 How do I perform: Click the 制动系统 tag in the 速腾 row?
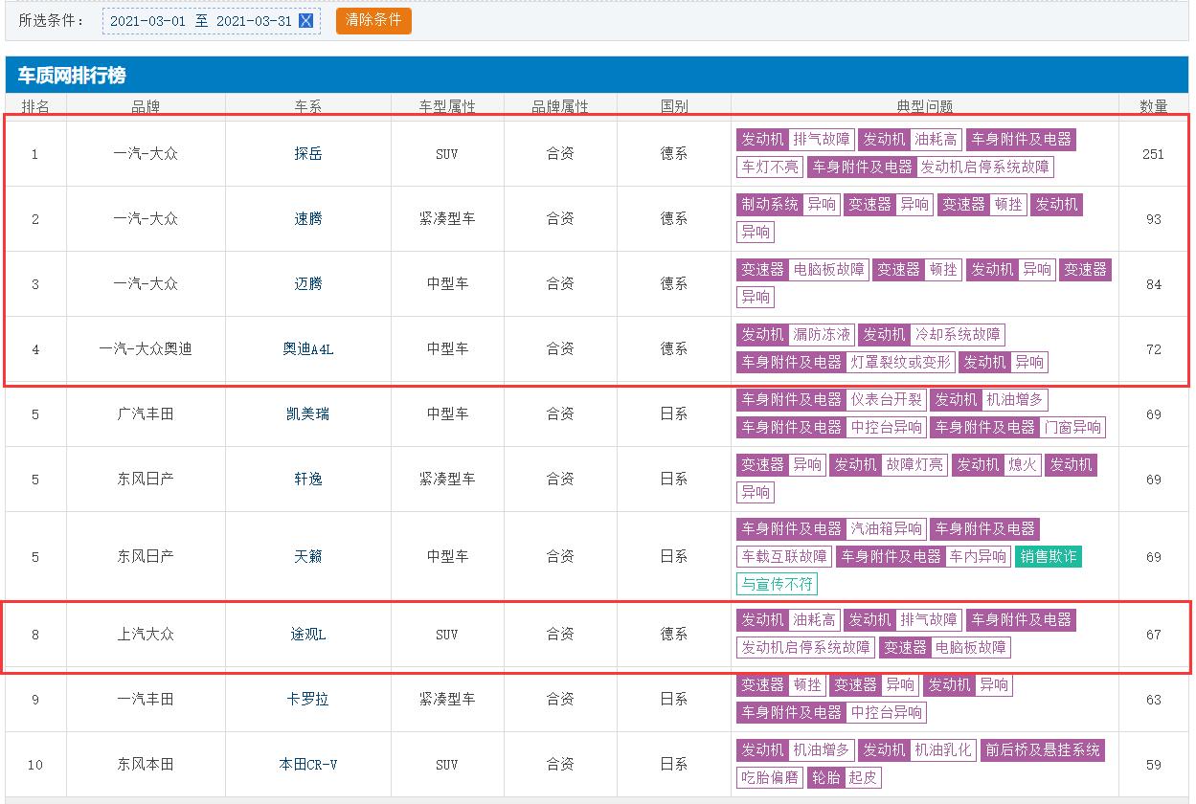[769, 205]
